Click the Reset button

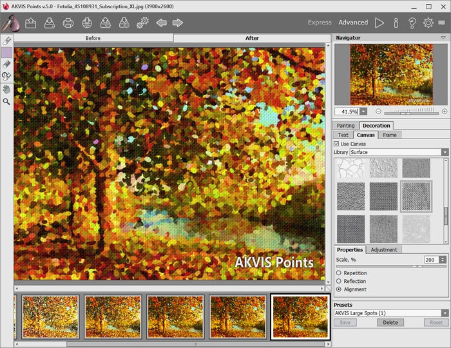(436, 322)
